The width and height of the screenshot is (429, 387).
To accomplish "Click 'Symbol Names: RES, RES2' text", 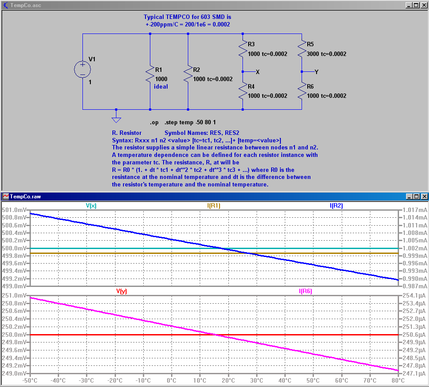I will pos(202,133).
